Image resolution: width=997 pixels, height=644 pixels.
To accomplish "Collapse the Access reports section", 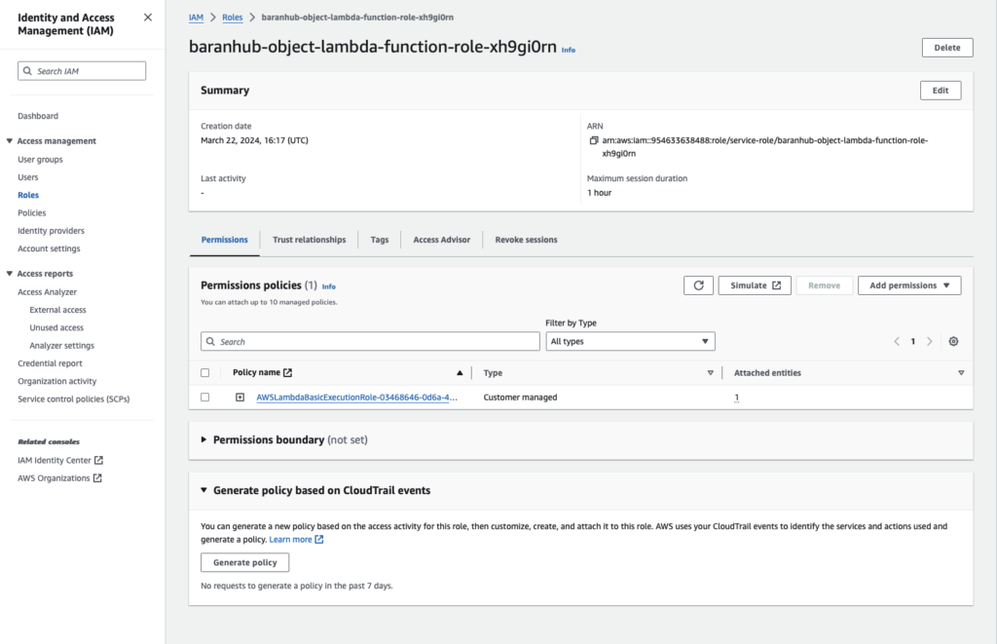I will click(x=10, y=274).
